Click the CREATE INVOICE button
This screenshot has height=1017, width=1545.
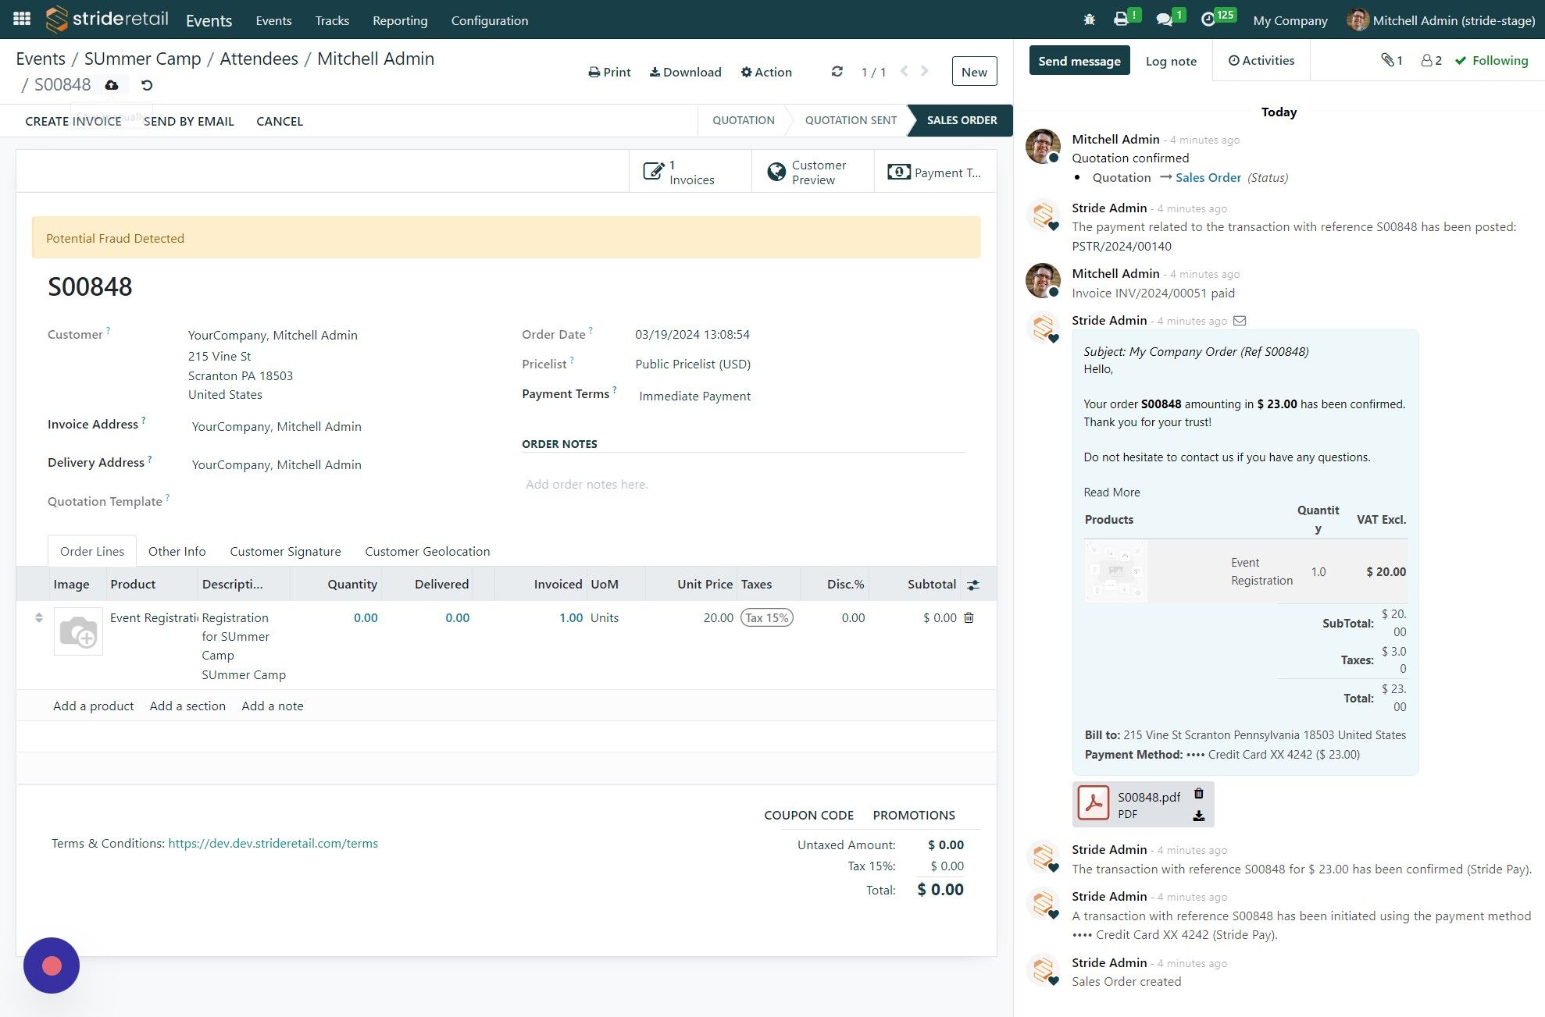73,121
